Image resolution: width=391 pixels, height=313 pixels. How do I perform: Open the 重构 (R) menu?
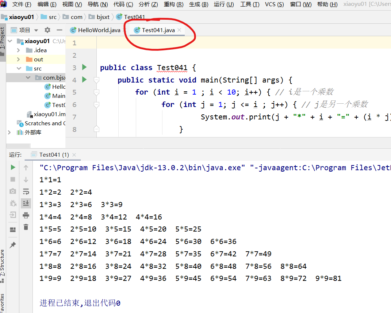coord(173,4)
